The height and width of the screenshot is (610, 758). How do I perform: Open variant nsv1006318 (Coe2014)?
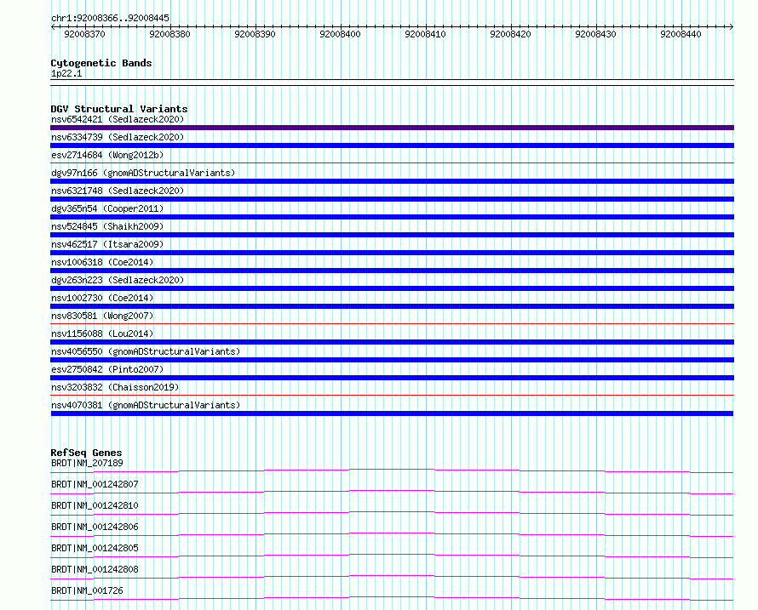click(102, 262)
